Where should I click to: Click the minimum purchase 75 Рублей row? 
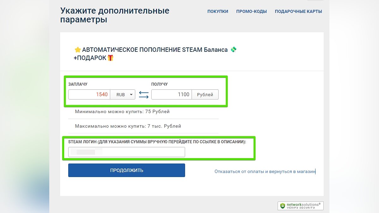coord(122,111)
